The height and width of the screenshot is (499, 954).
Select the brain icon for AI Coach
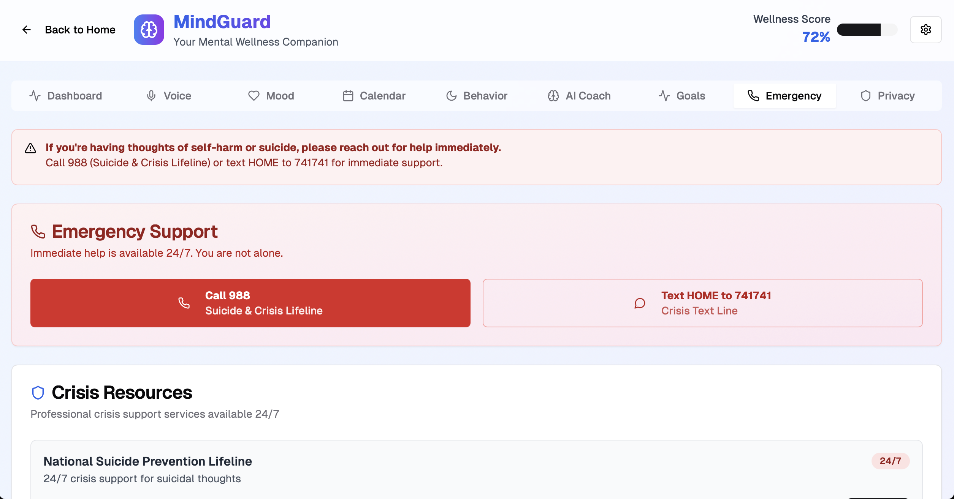[553, 96]
